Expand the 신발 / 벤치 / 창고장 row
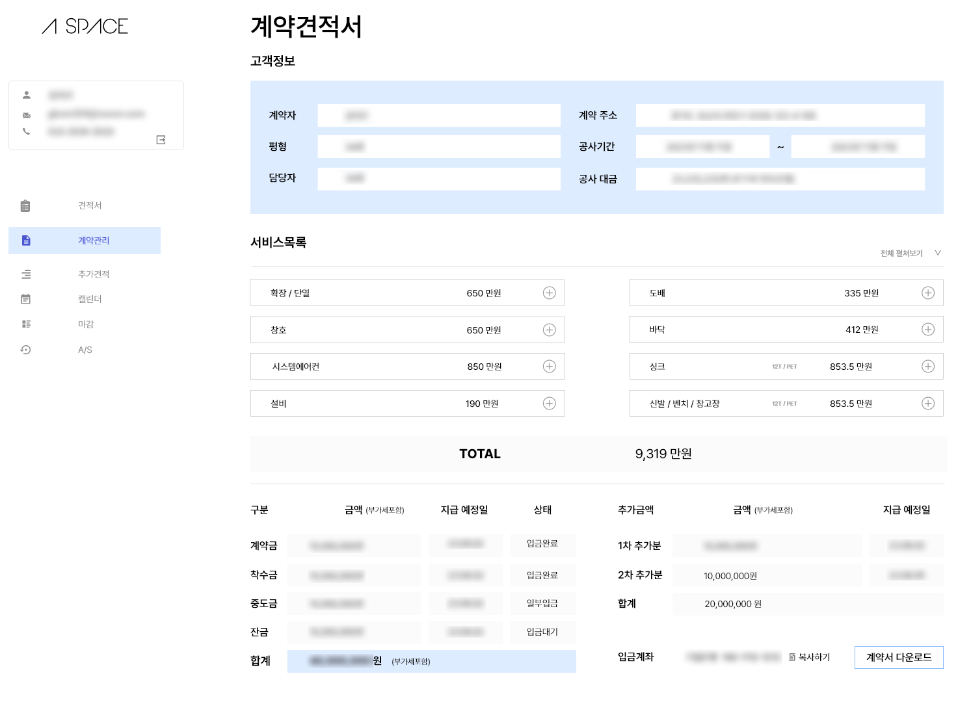The width and height of the screenshot is (958, 702). 928,404
